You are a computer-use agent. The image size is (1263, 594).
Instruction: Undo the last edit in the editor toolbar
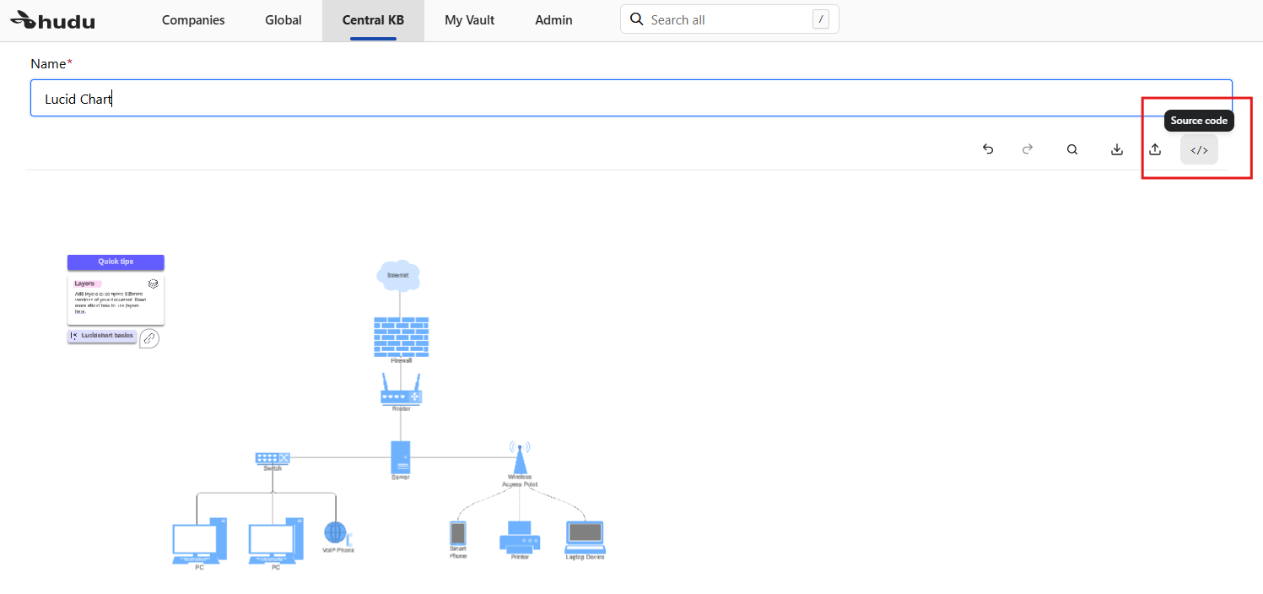tap(988, 149)
